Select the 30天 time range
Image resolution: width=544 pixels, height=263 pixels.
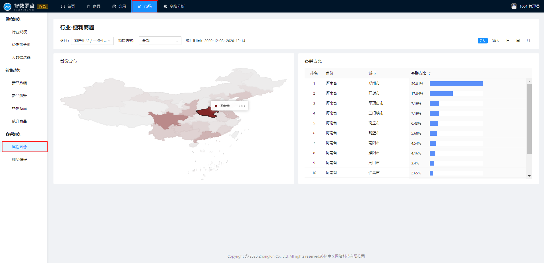coord(496,41)
